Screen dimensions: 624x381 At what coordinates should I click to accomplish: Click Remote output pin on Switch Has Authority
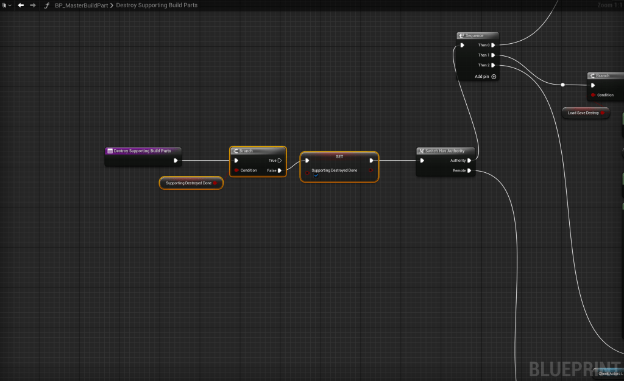469,171
